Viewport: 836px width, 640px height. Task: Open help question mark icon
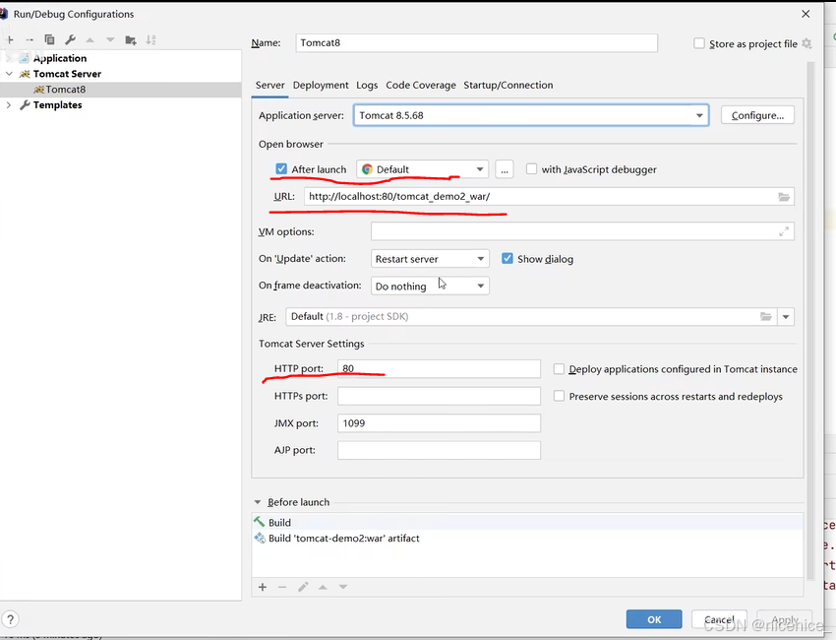10,619
